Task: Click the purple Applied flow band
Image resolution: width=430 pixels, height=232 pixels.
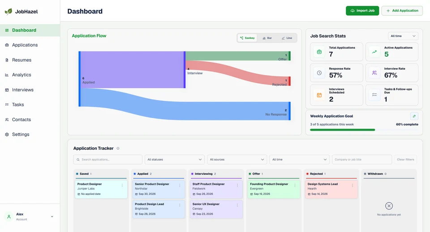Action: coord(132,70)
